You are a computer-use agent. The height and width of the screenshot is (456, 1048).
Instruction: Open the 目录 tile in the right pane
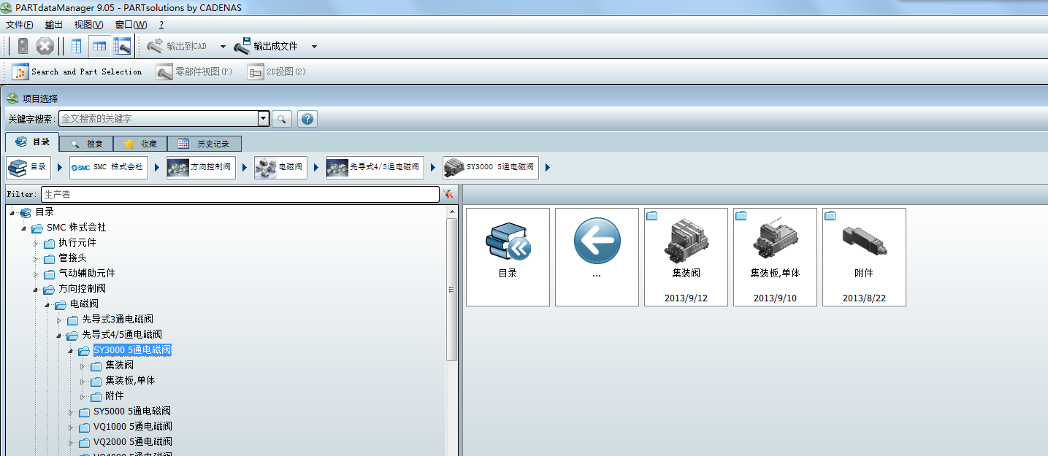pyautogui.click(x=508, y=257)
